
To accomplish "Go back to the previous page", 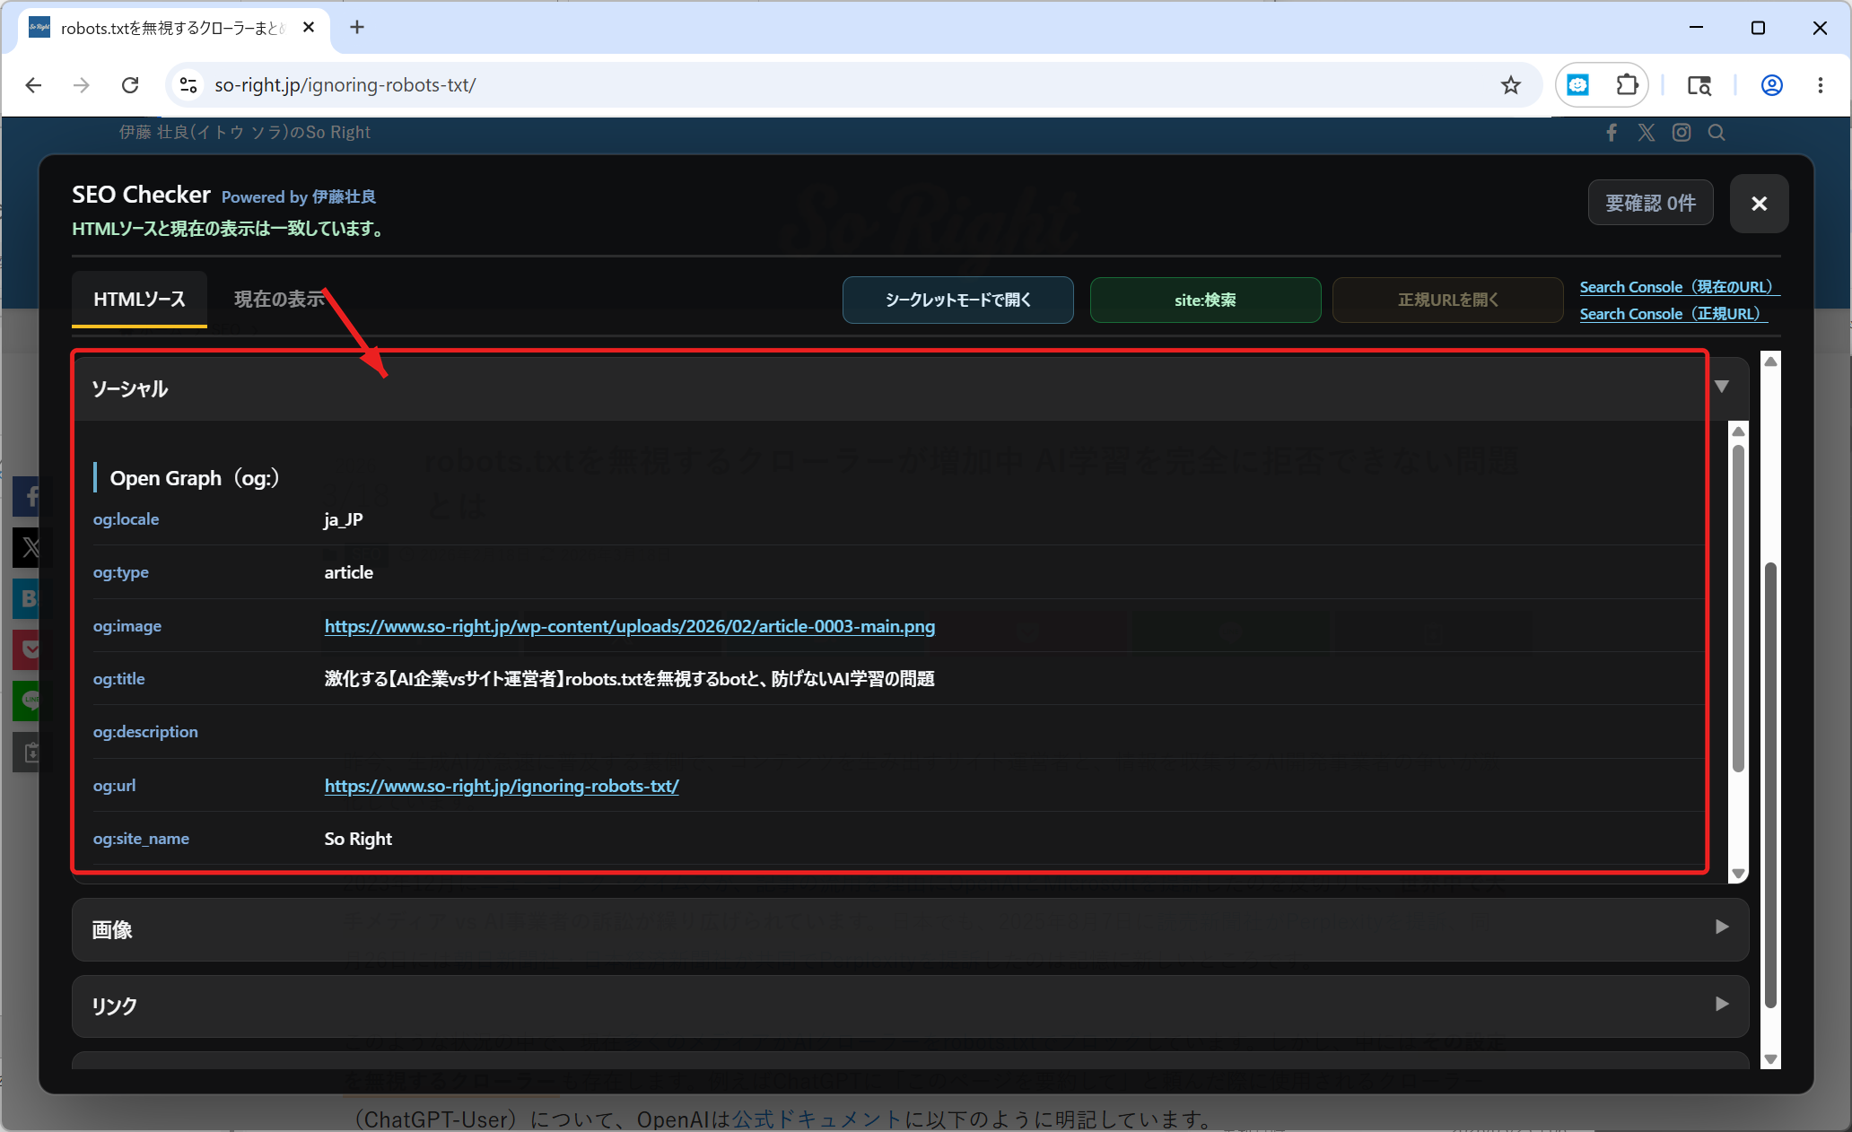I will (34, 85).
